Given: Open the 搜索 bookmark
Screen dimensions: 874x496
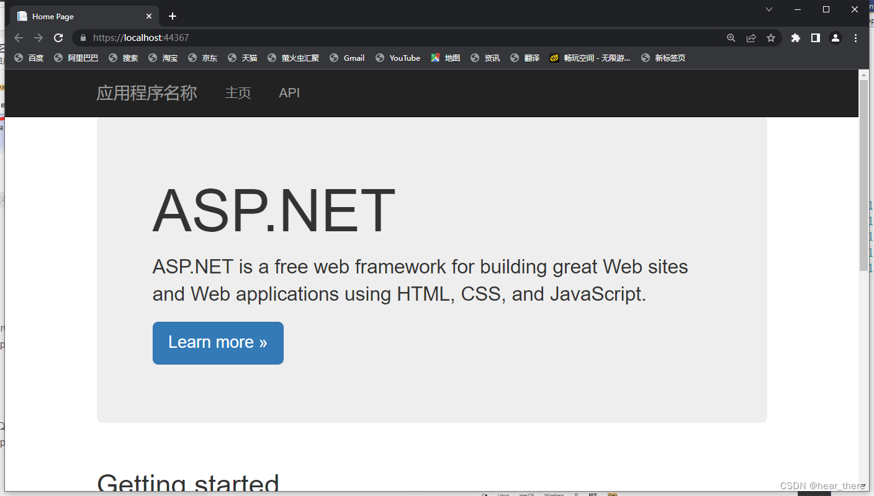Looking at the screenshot, I should pos(124,58).
